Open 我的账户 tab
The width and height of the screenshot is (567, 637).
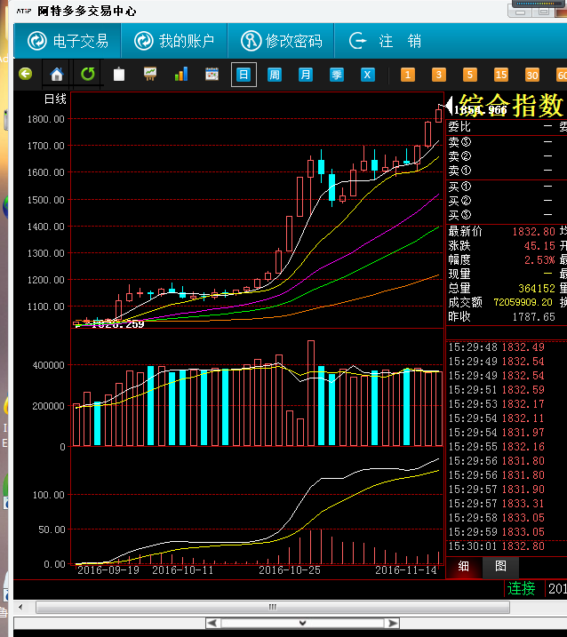(174, 41)
